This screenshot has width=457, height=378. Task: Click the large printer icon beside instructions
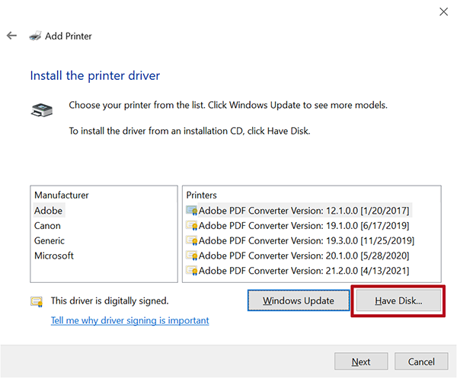point(42,110)
